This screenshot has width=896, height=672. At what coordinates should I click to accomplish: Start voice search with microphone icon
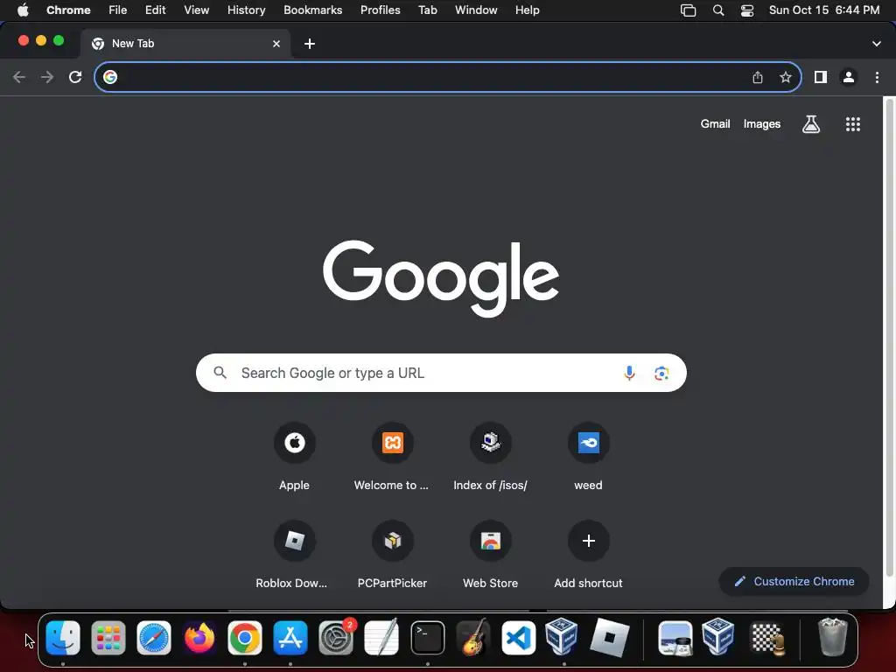click(x=629, y=373)
